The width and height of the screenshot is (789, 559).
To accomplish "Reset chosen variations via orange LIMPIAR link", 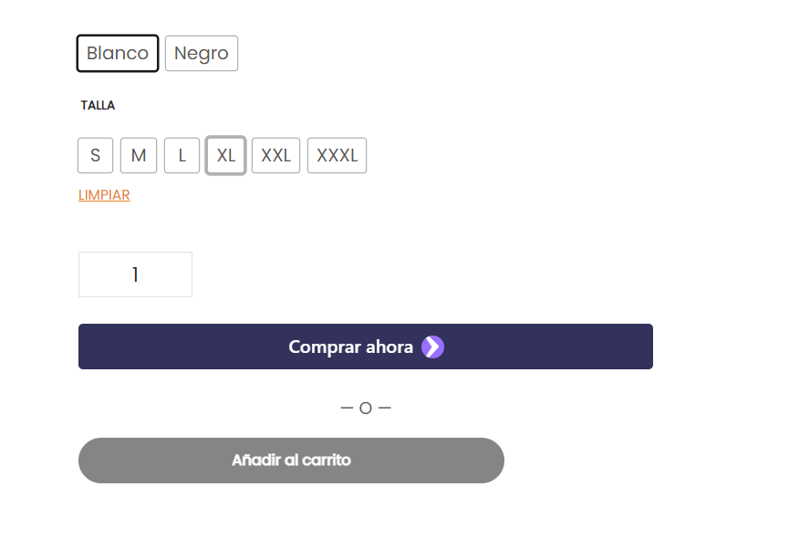I will tap(104, 195).
